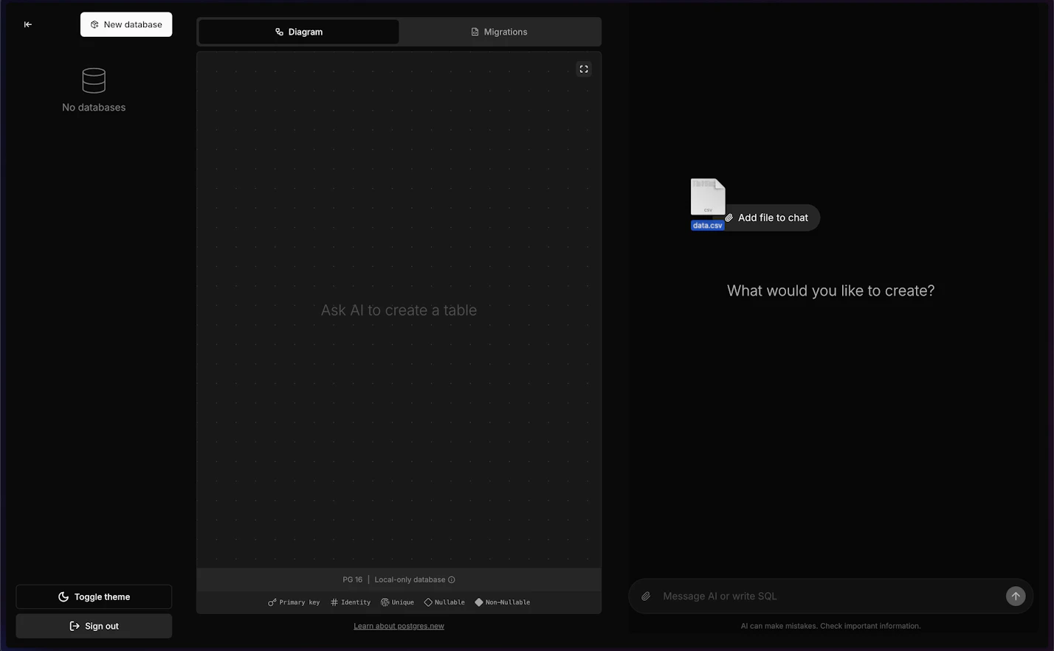Click the info icon beside Local-only database
1054x651 pixels.
tap(452, 579)
